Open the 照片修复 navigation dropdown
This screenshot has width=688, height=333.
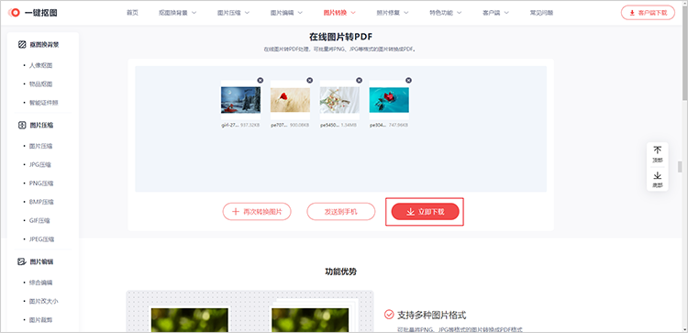pyautogui.click(x=393, y=13)
